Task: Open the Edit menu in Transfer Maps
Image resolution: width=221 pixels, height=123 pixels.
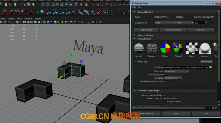Action: pyautogui.click(x=134, y=7)
